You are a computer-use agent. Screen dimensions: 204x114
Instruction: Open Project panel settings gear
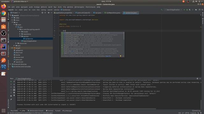click(x=48, y=13)
